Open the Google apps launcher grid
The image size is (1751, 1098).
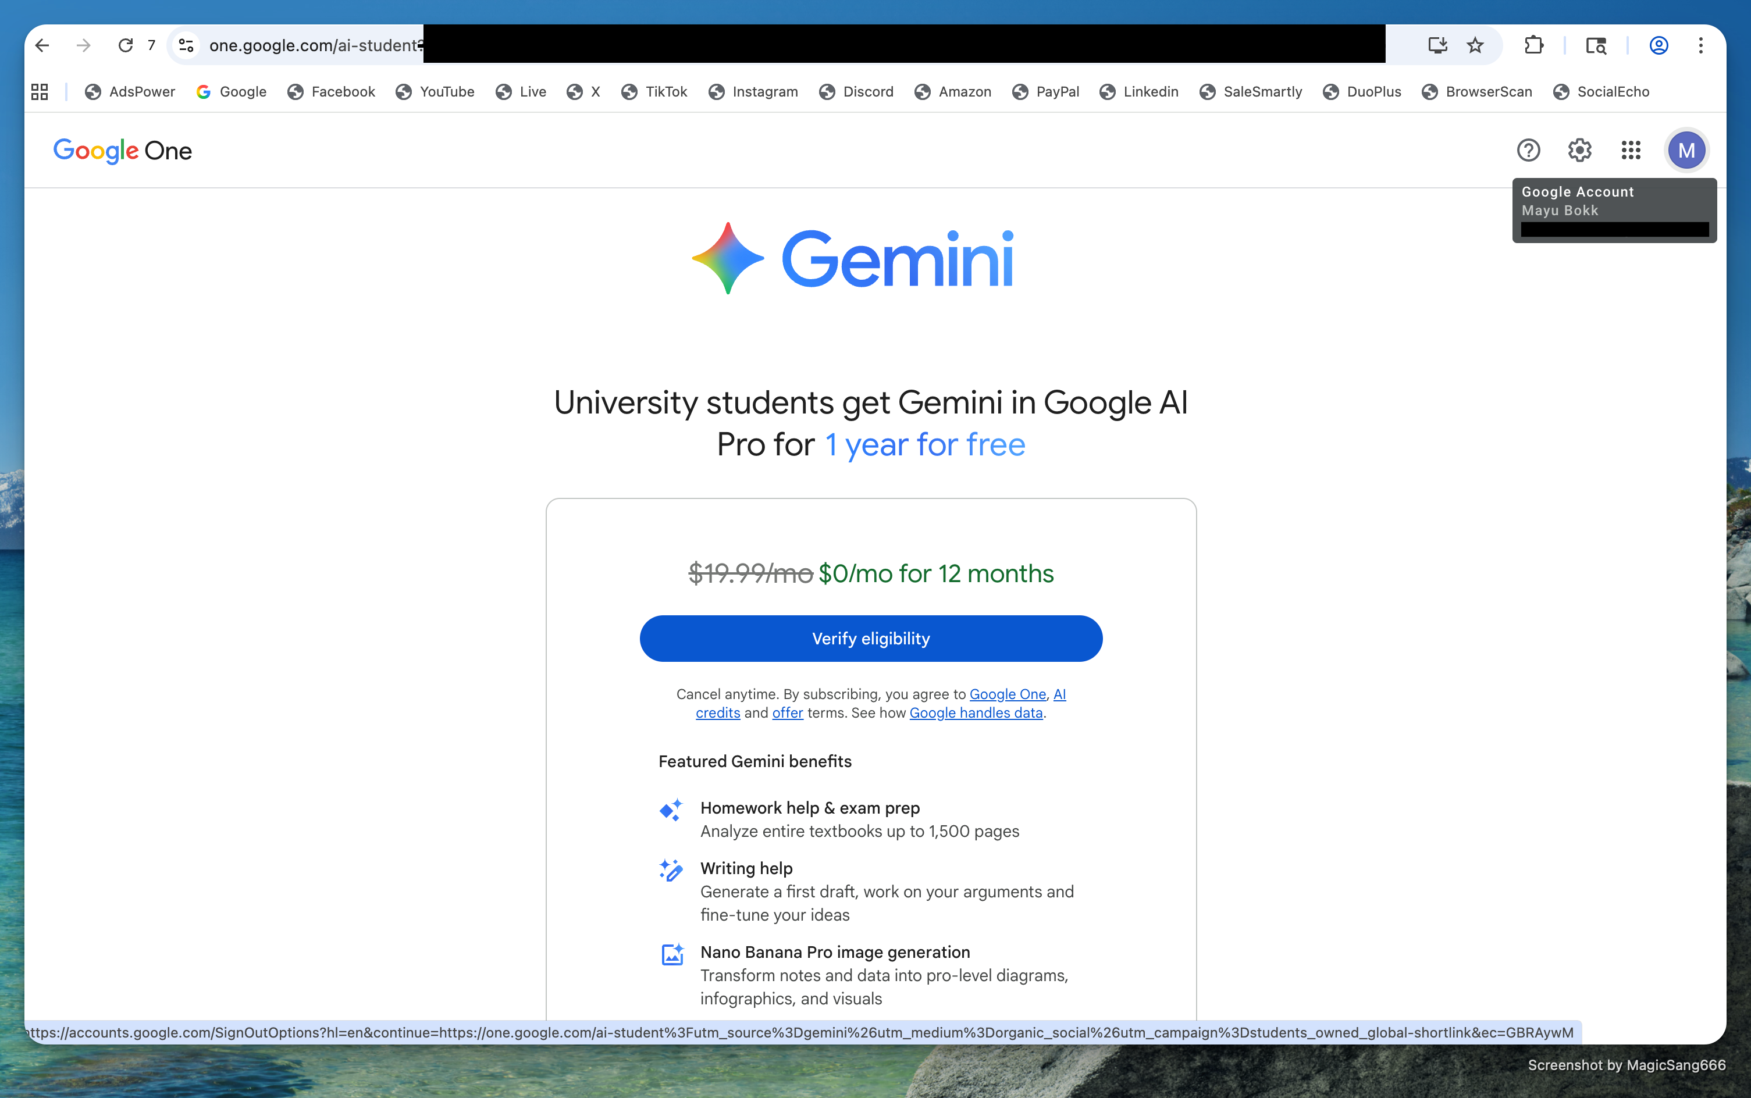click(x=1630, y=150)
